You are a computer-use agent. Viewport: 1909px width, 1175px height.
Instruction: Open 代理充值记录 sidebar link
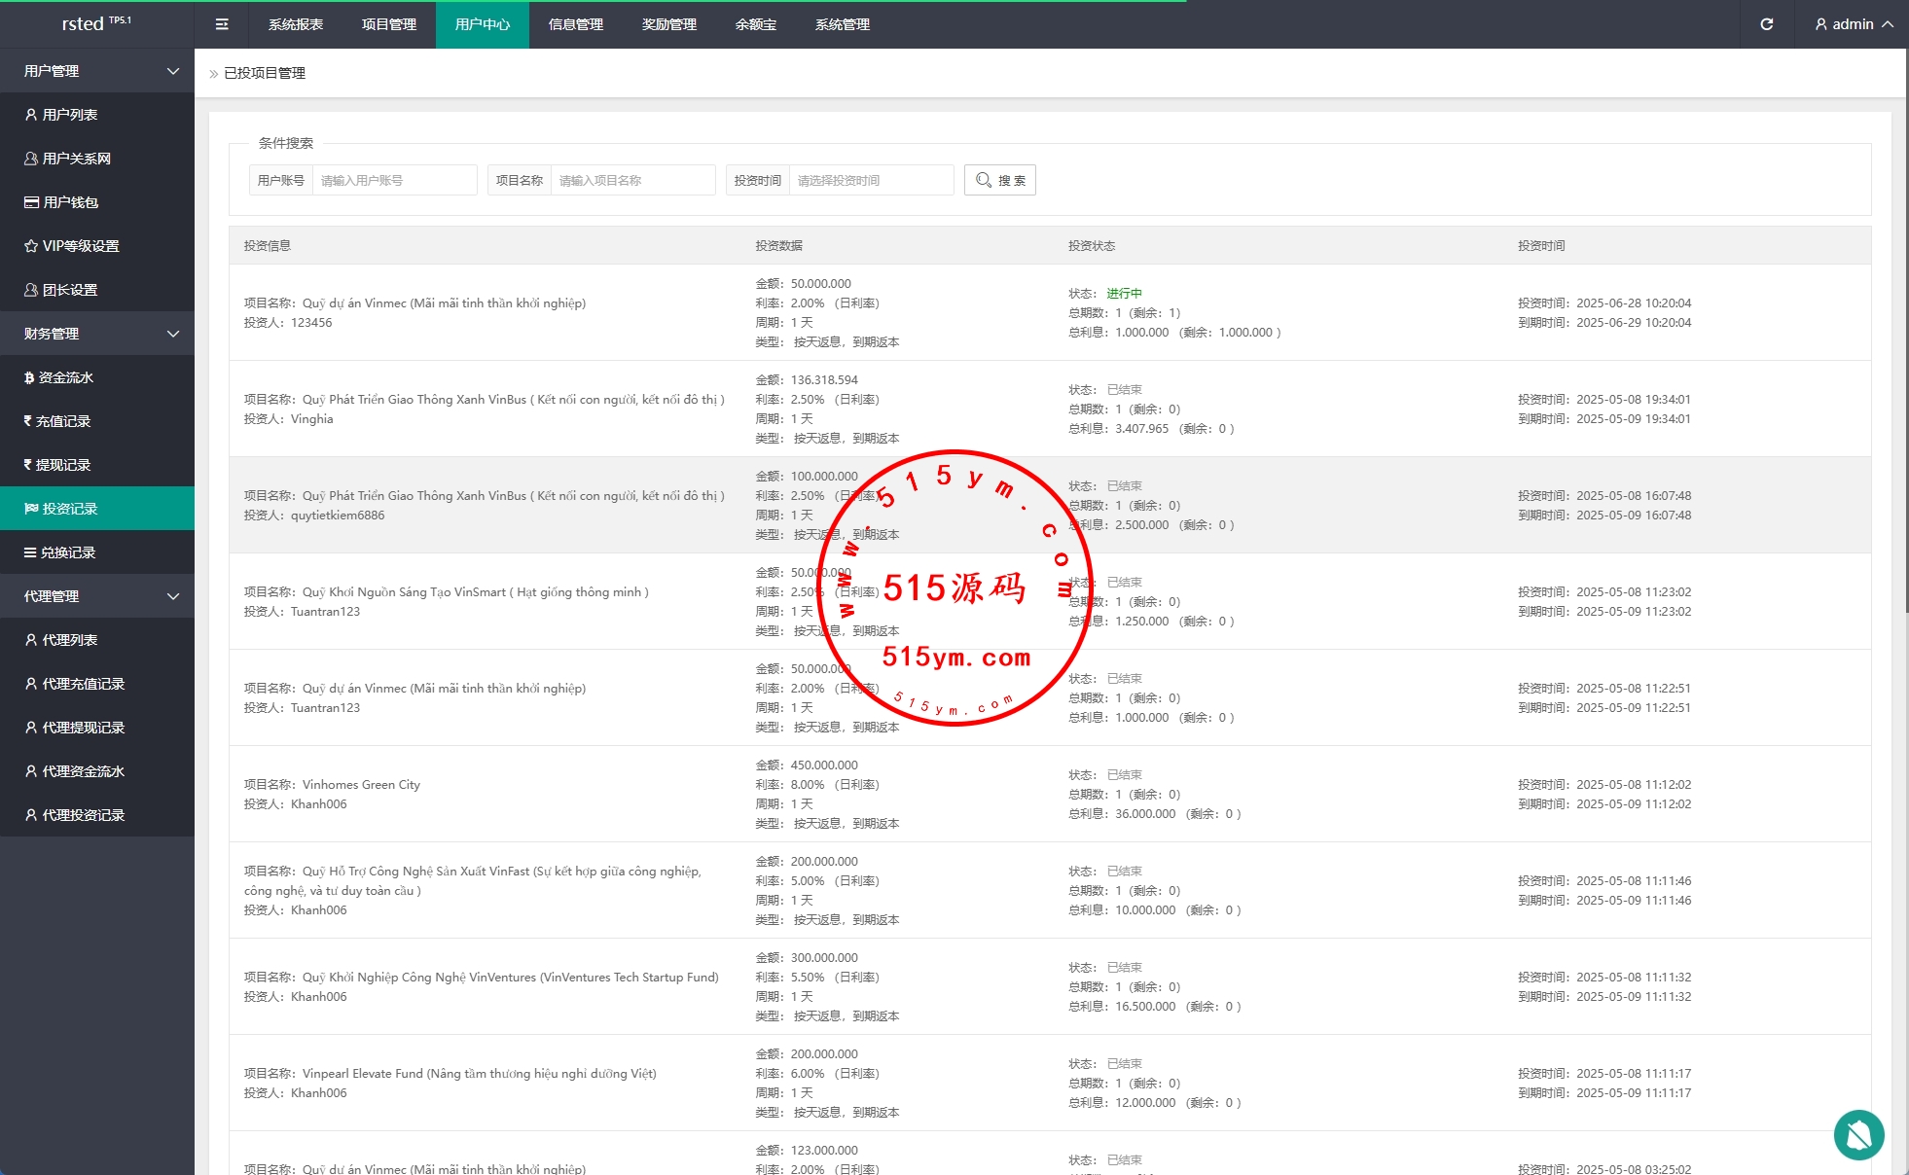83,684
